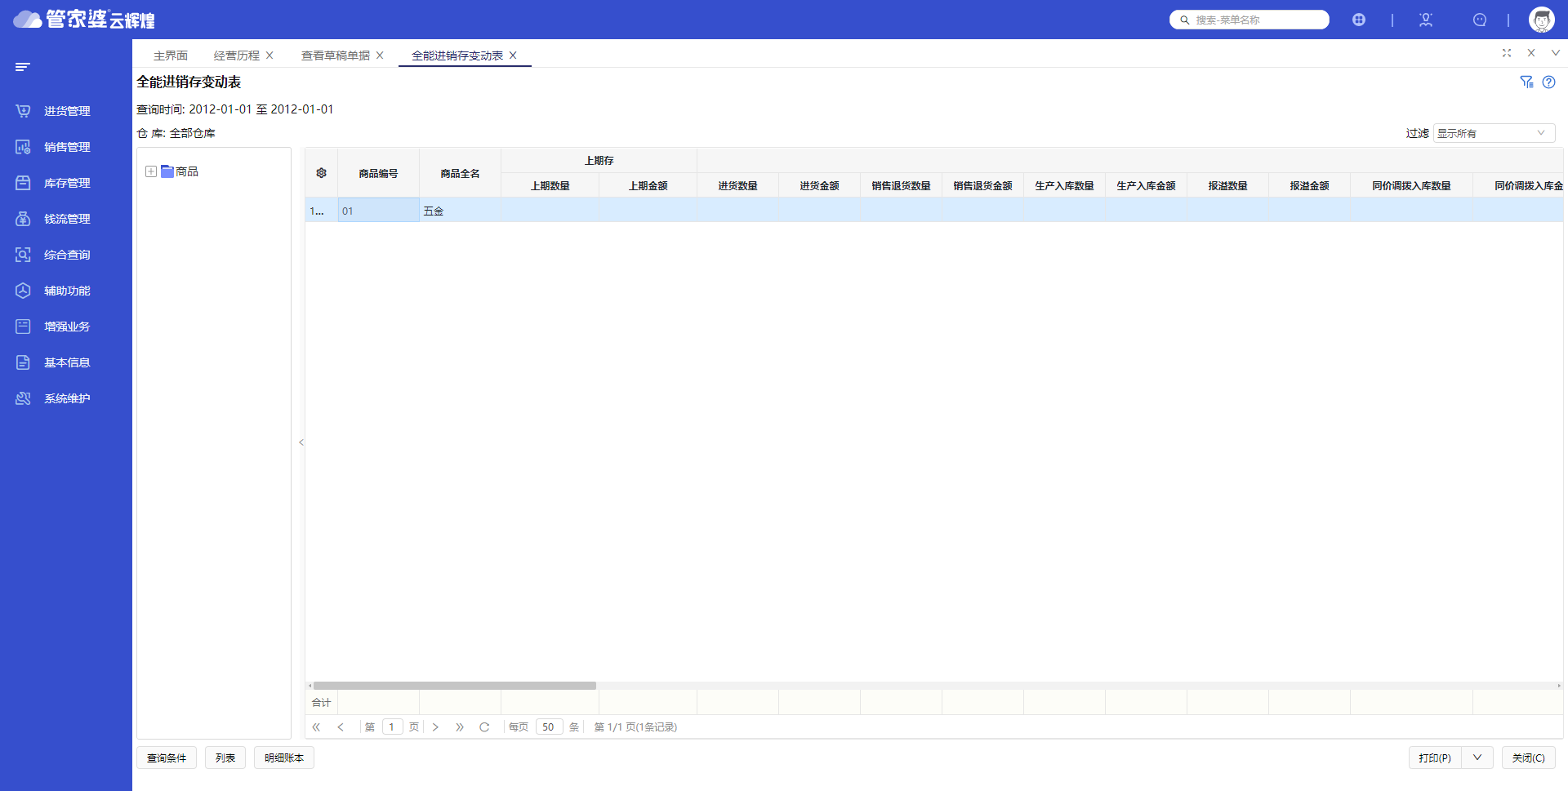Click the page number input field
The height and width of the screenshot is (791, 1568).
click(x=392, y=727)
